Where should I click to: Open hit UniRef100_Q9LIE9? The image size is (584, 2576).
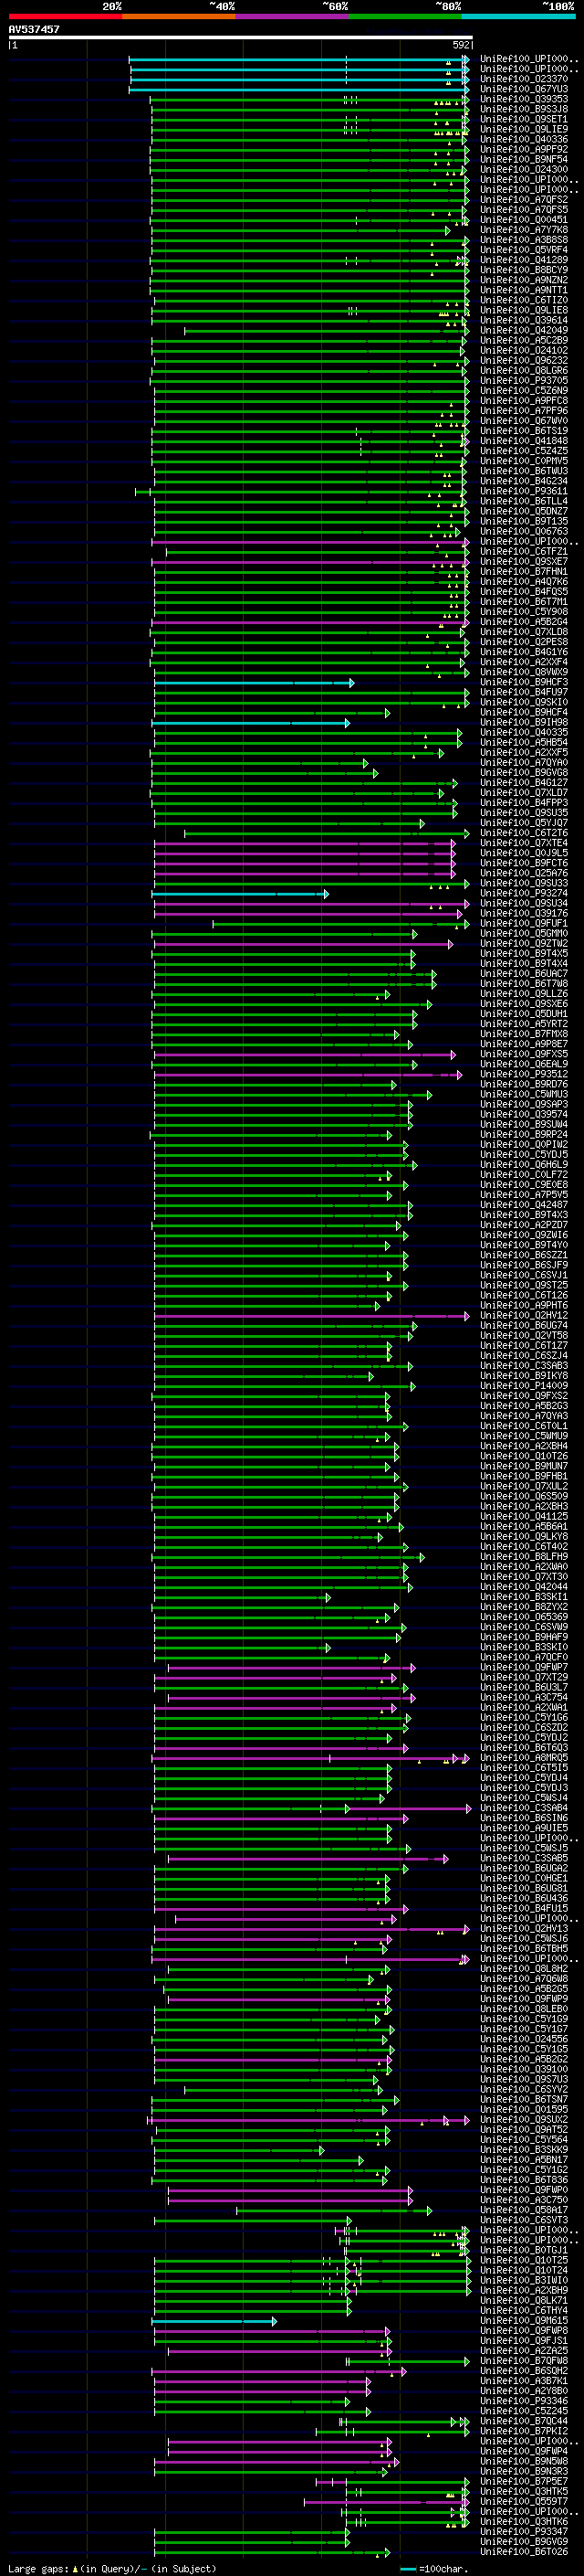tap(524, 129)
